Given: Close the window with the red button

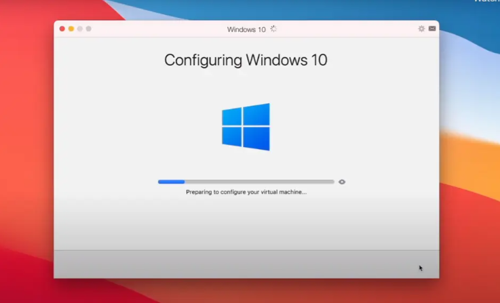Looking at the screenshot, I should pos(62,29).
